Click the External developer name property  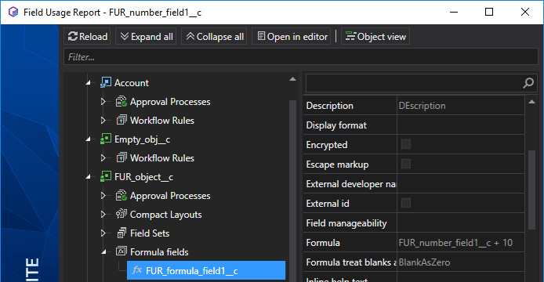point(350,184)
